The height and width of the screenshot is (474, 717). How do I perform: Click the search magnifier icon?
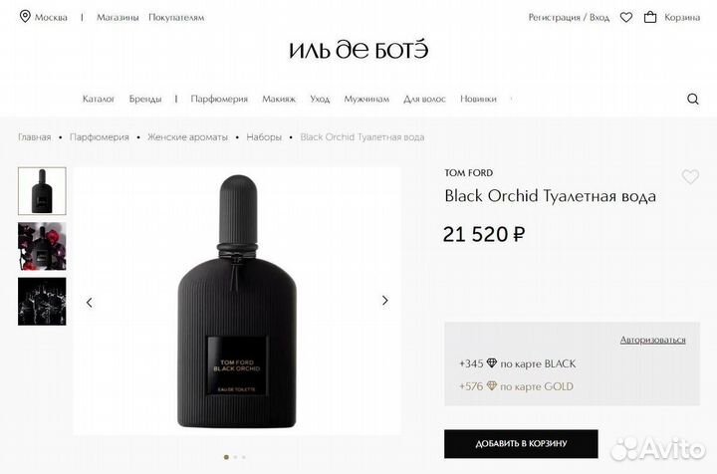693,99
